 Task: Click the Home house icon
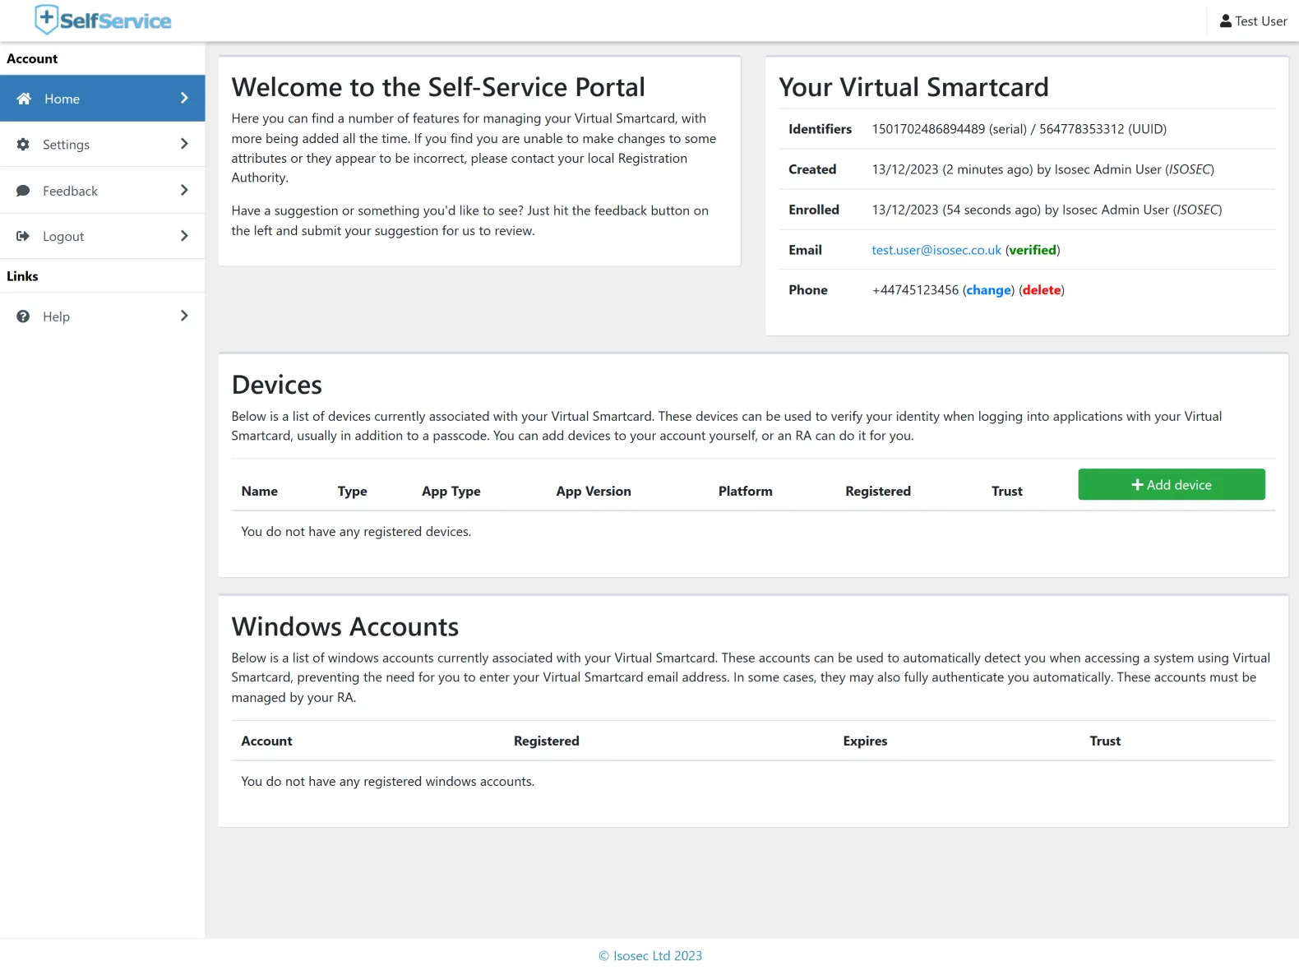24,99
